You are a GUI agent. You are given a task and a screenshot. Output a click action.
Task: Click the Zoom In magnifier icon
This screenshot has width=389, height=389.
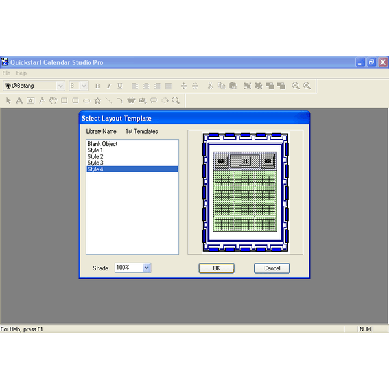[x=307, y=86]
